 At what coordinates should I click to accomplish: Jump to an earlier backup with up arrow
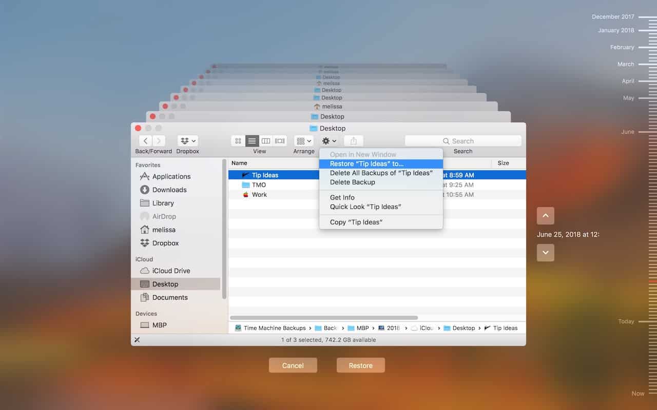[545, 216]
